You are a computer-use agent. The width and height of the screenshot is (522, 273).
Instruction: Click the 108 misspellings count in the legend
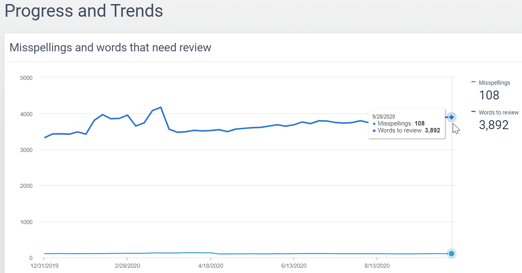pyautogui.click(x=489, y=95)
